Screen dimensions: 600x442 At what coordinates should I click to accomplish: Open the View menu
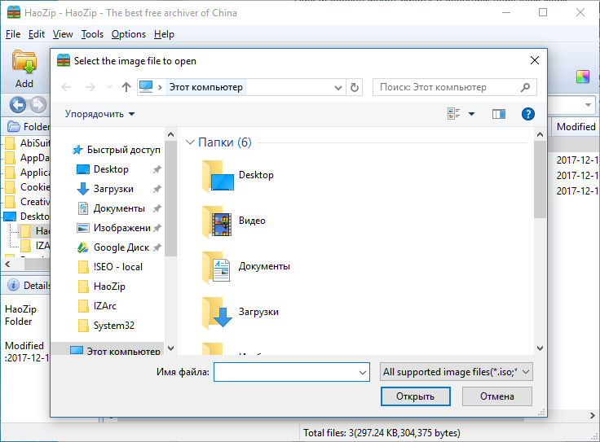63,34
